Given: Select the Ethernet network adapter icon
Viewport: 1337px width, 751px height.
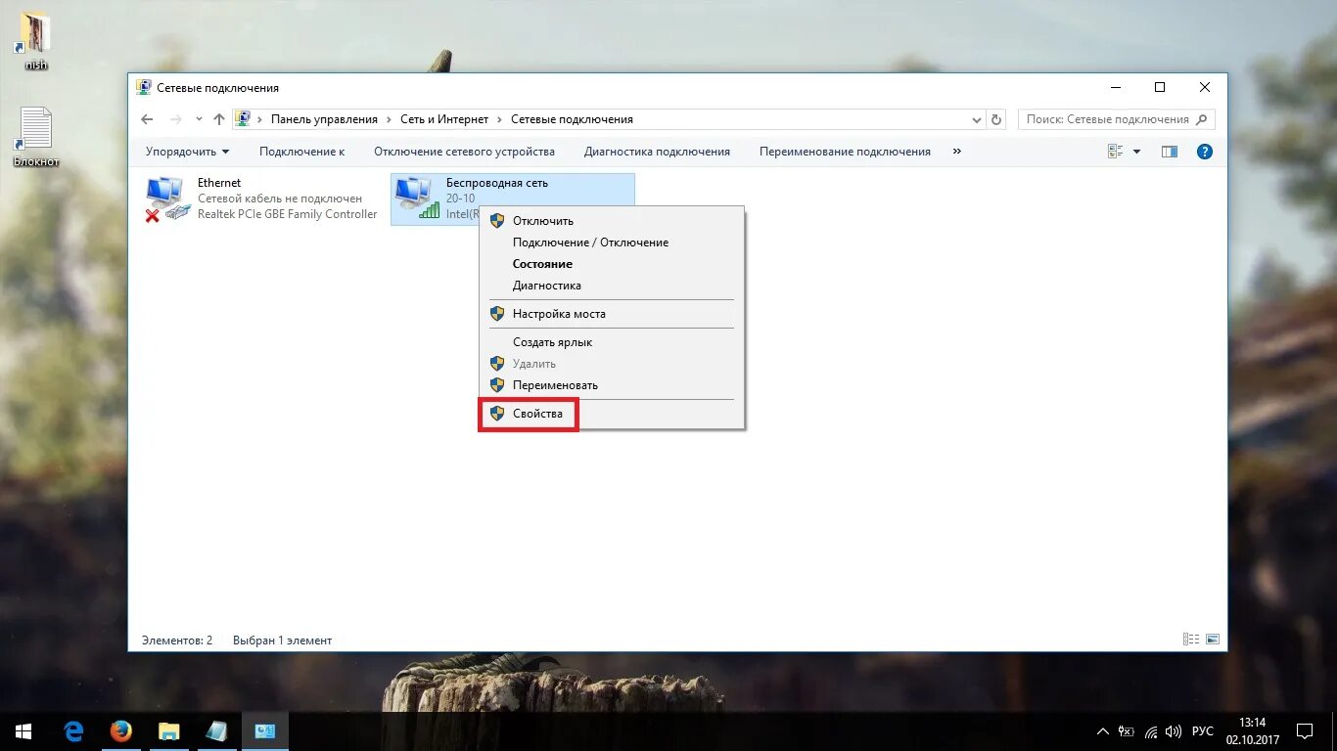Looking at the screenshot, I should pos(165,199).
